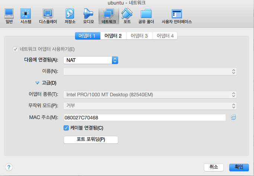254x176 pixels.
Task: Switch to the 어댑터 4 tab
Action: [165, 36]
